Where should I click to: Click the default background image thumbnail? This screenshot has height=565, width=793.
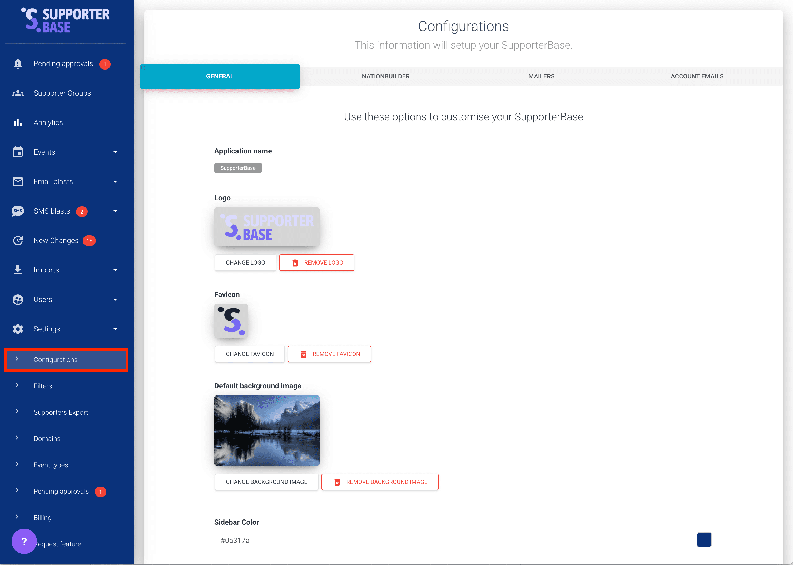click(x=267, y=430)
